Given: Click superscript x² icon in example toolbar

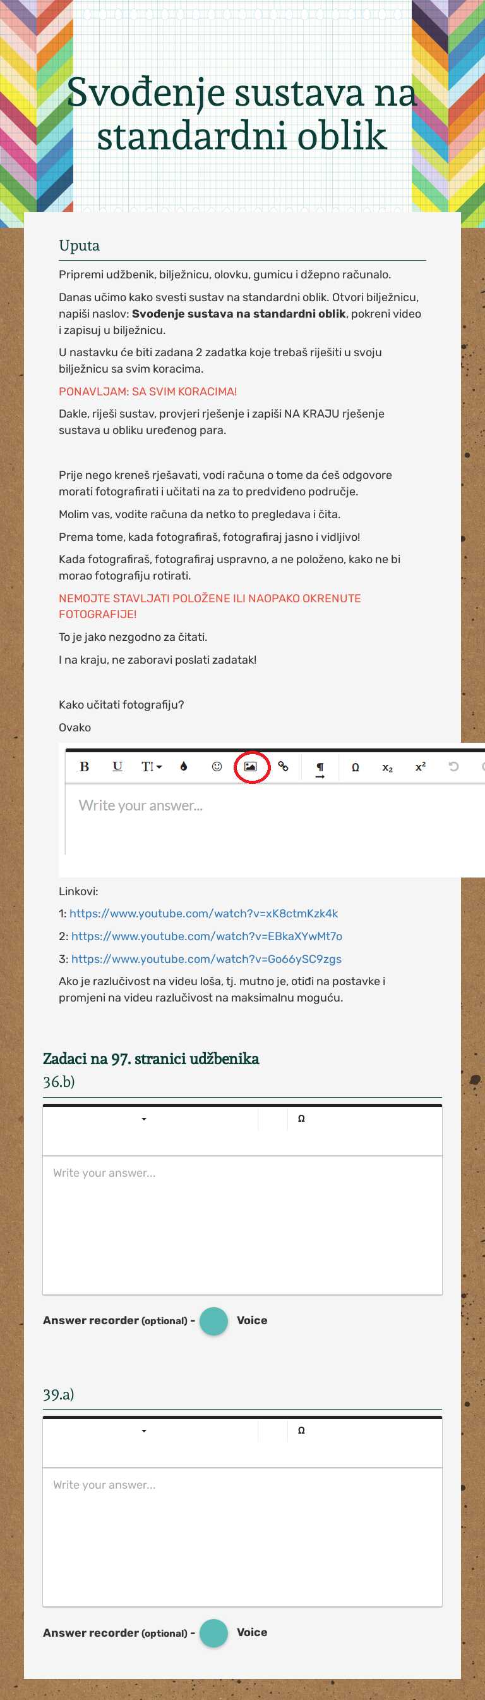Looking at the screenshot, I should (421, 766).
